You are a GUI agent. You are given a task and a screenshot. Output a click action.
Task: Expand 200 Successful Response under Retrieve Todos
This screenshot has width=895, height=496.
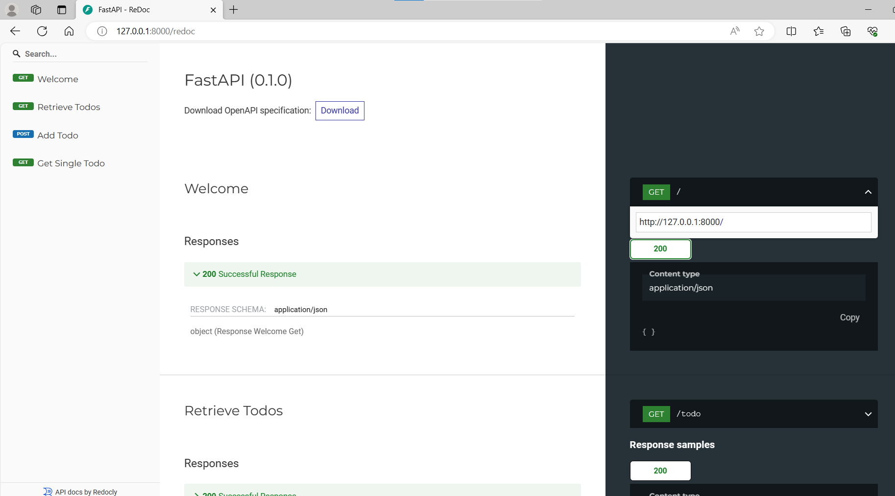pyautogui.click(x=382, y=491)
